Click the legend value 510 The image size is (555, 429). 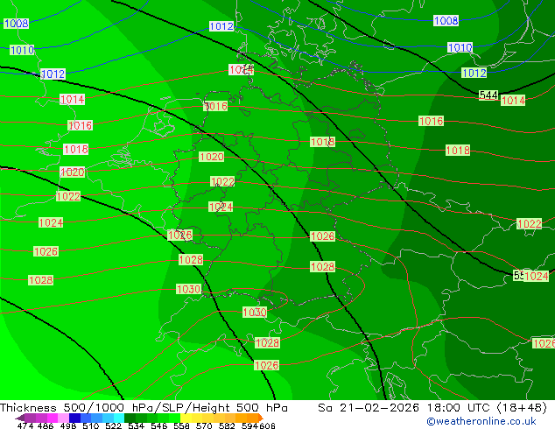[91, 425]
